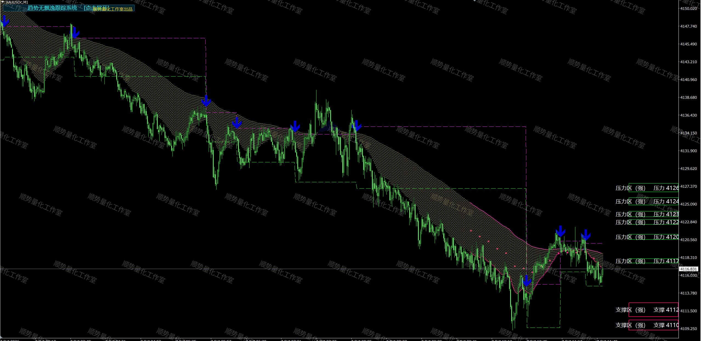
Task: Select the 压力区（强）压力 4120 label
Action: [x=647, y=237]
